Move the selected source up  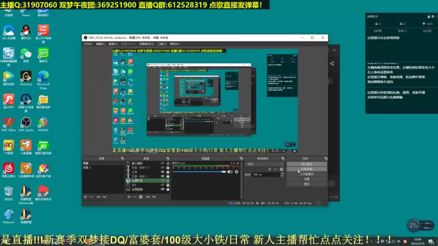[x=148, y=197]
